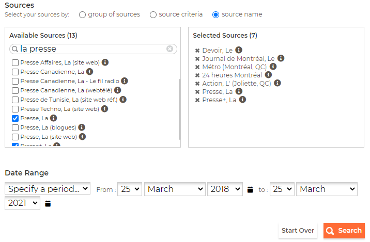The image size is (370, 242).
Task: Tick the plain Presse Canadienne, La checkbox
Action: [x=16, y=72]
